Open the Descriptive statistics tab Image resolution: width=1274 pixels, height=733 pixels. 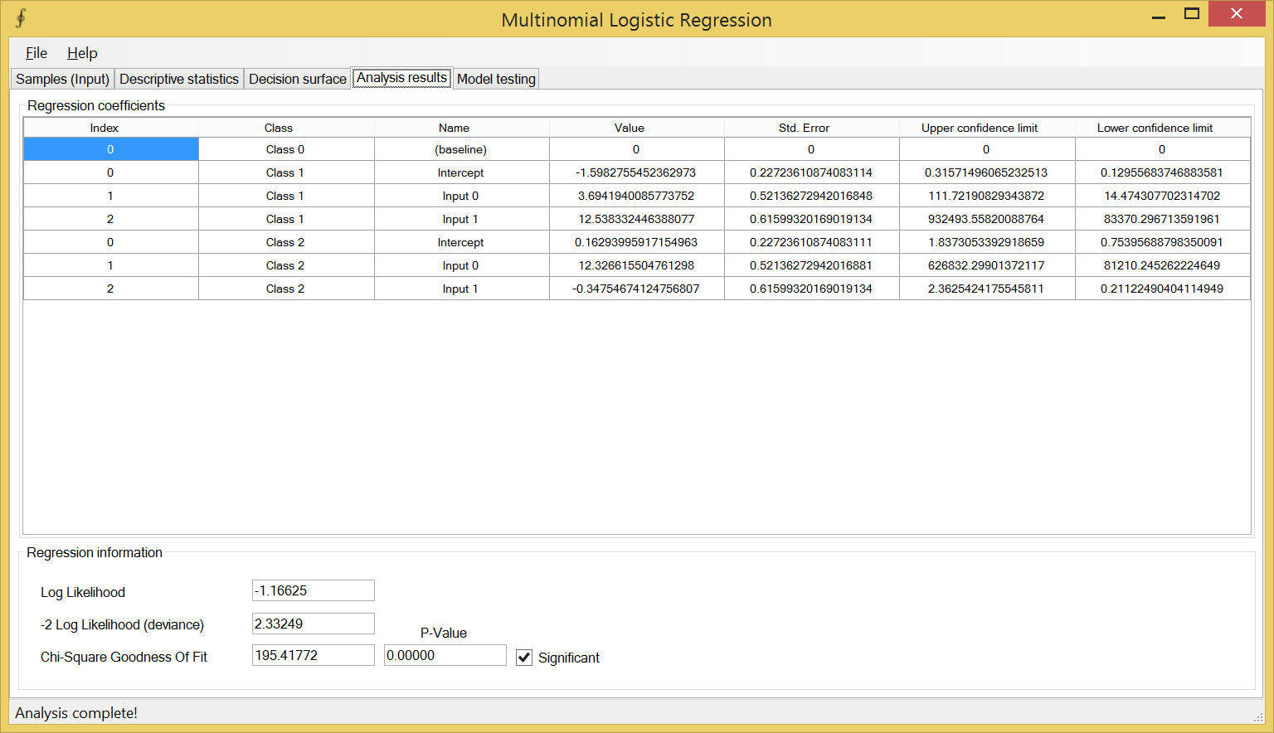(x=178, y=78)
